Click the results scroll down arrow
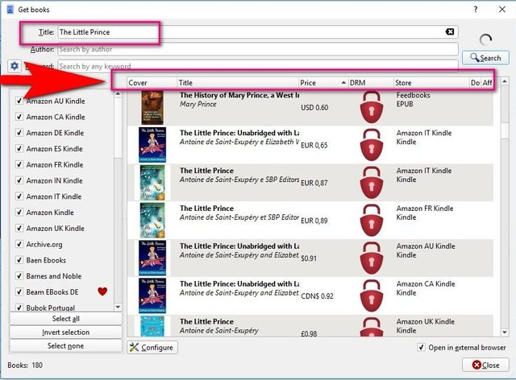 click(x=505, y=332)
